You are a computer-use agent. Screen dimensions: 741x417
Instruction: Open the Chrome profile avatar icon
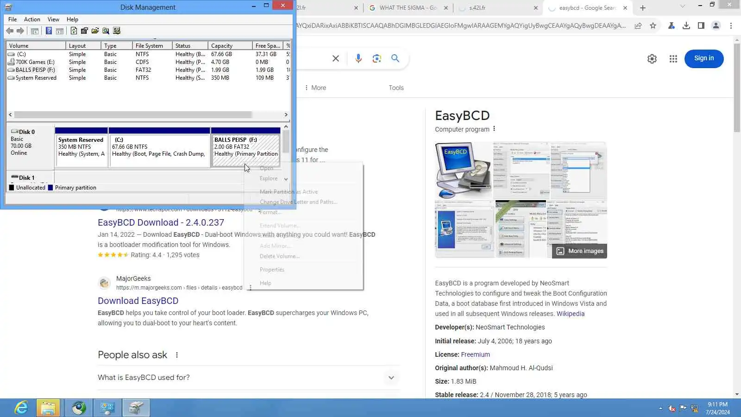pos(716,26)
